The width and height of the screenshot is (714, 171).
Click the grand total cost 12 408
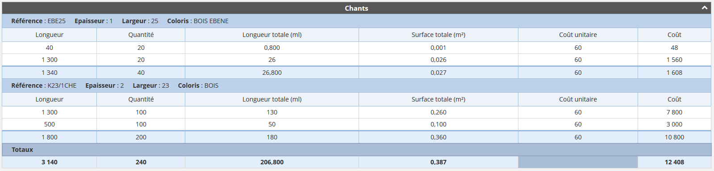674,162
